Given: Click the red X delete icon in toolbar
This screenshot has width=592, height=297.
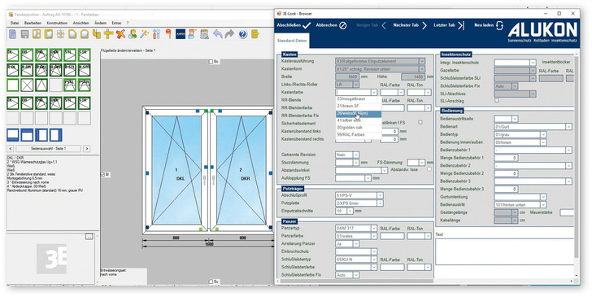Looking at the screenshot, I should [120, 34].
